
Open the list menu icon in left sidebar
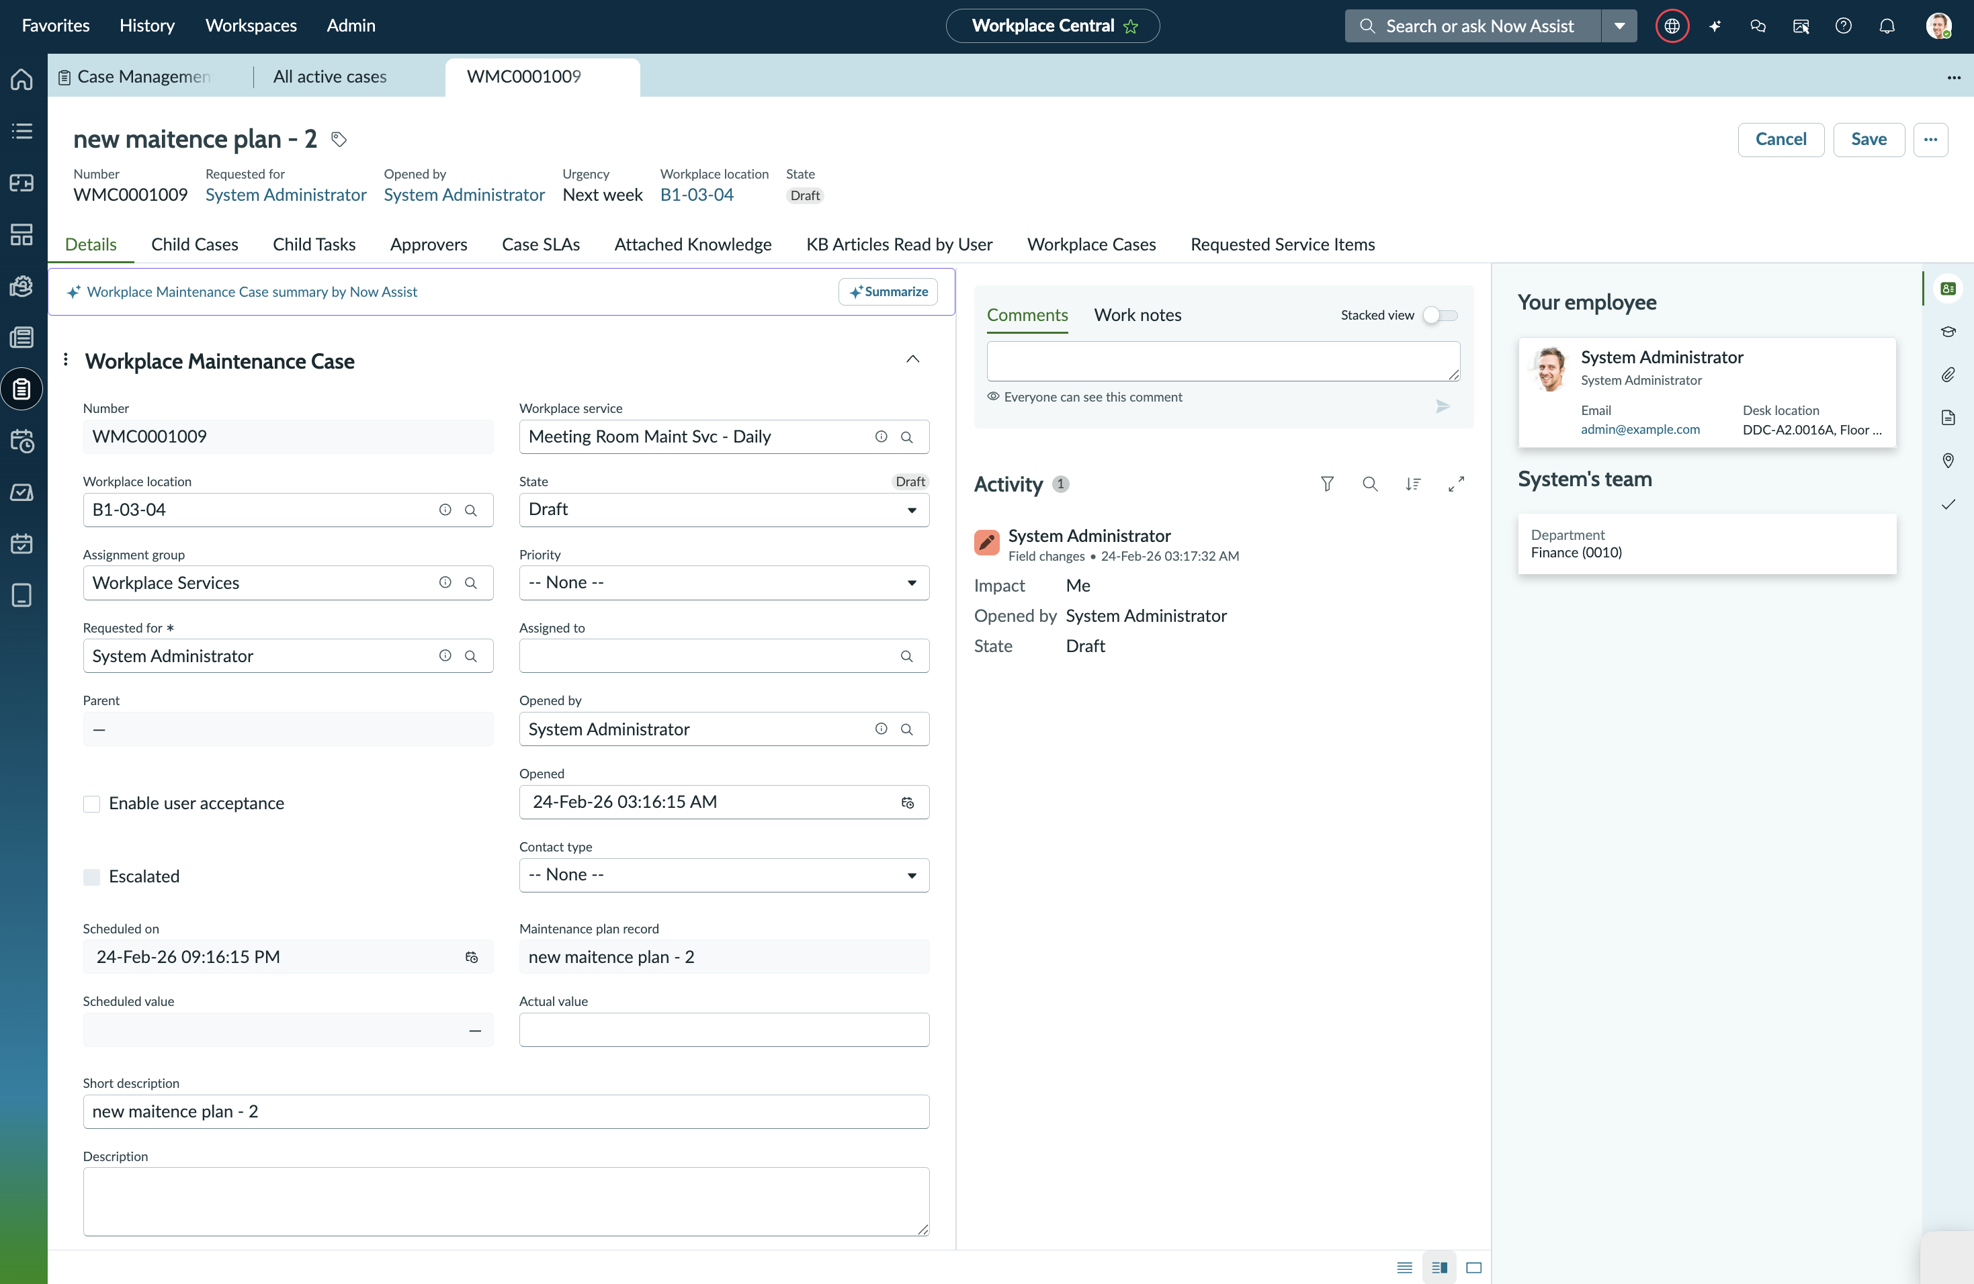(x=22, y=131)
